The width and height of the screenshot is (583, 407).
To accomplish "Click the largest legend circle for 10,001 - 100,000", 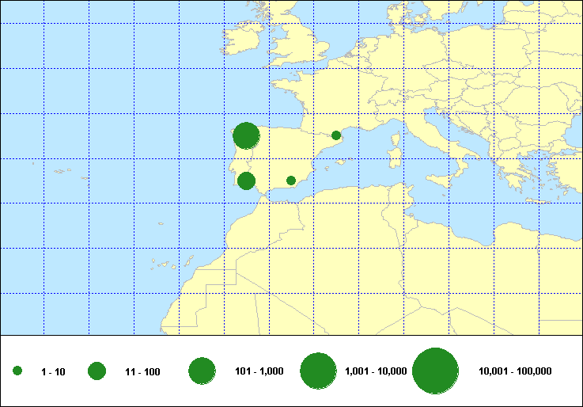I will point(436,371).
